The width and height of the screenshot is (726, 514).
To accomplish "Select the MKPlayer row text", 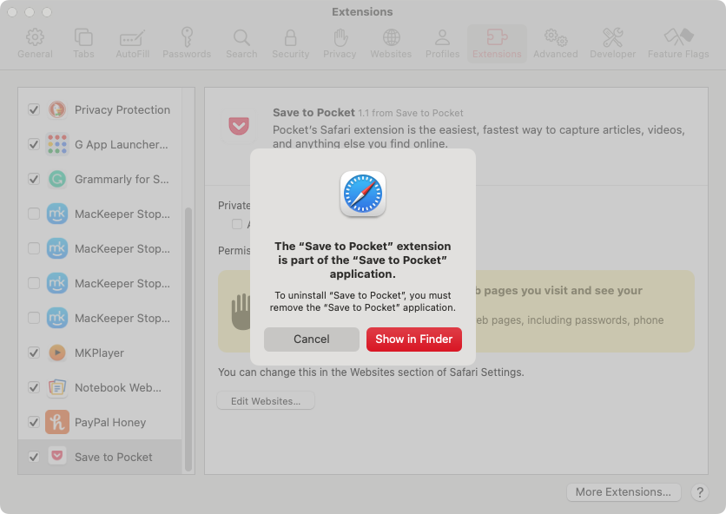I will coord(99,353).
